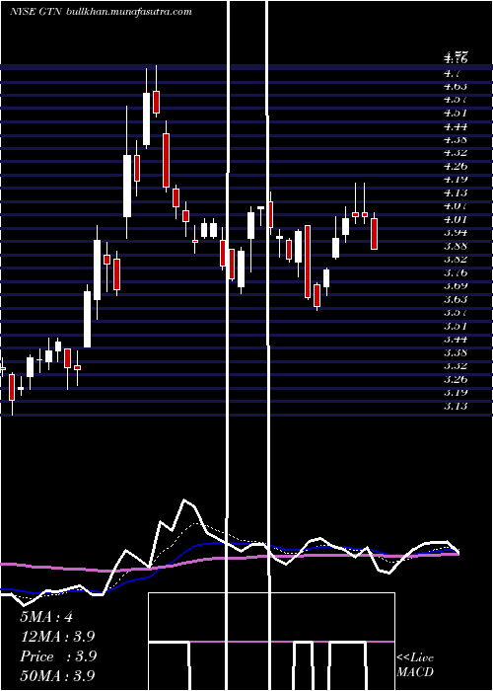Select the 3.38 price axis label
The image size is (493, 691).
pyautogui.click(x=456, y=352)
